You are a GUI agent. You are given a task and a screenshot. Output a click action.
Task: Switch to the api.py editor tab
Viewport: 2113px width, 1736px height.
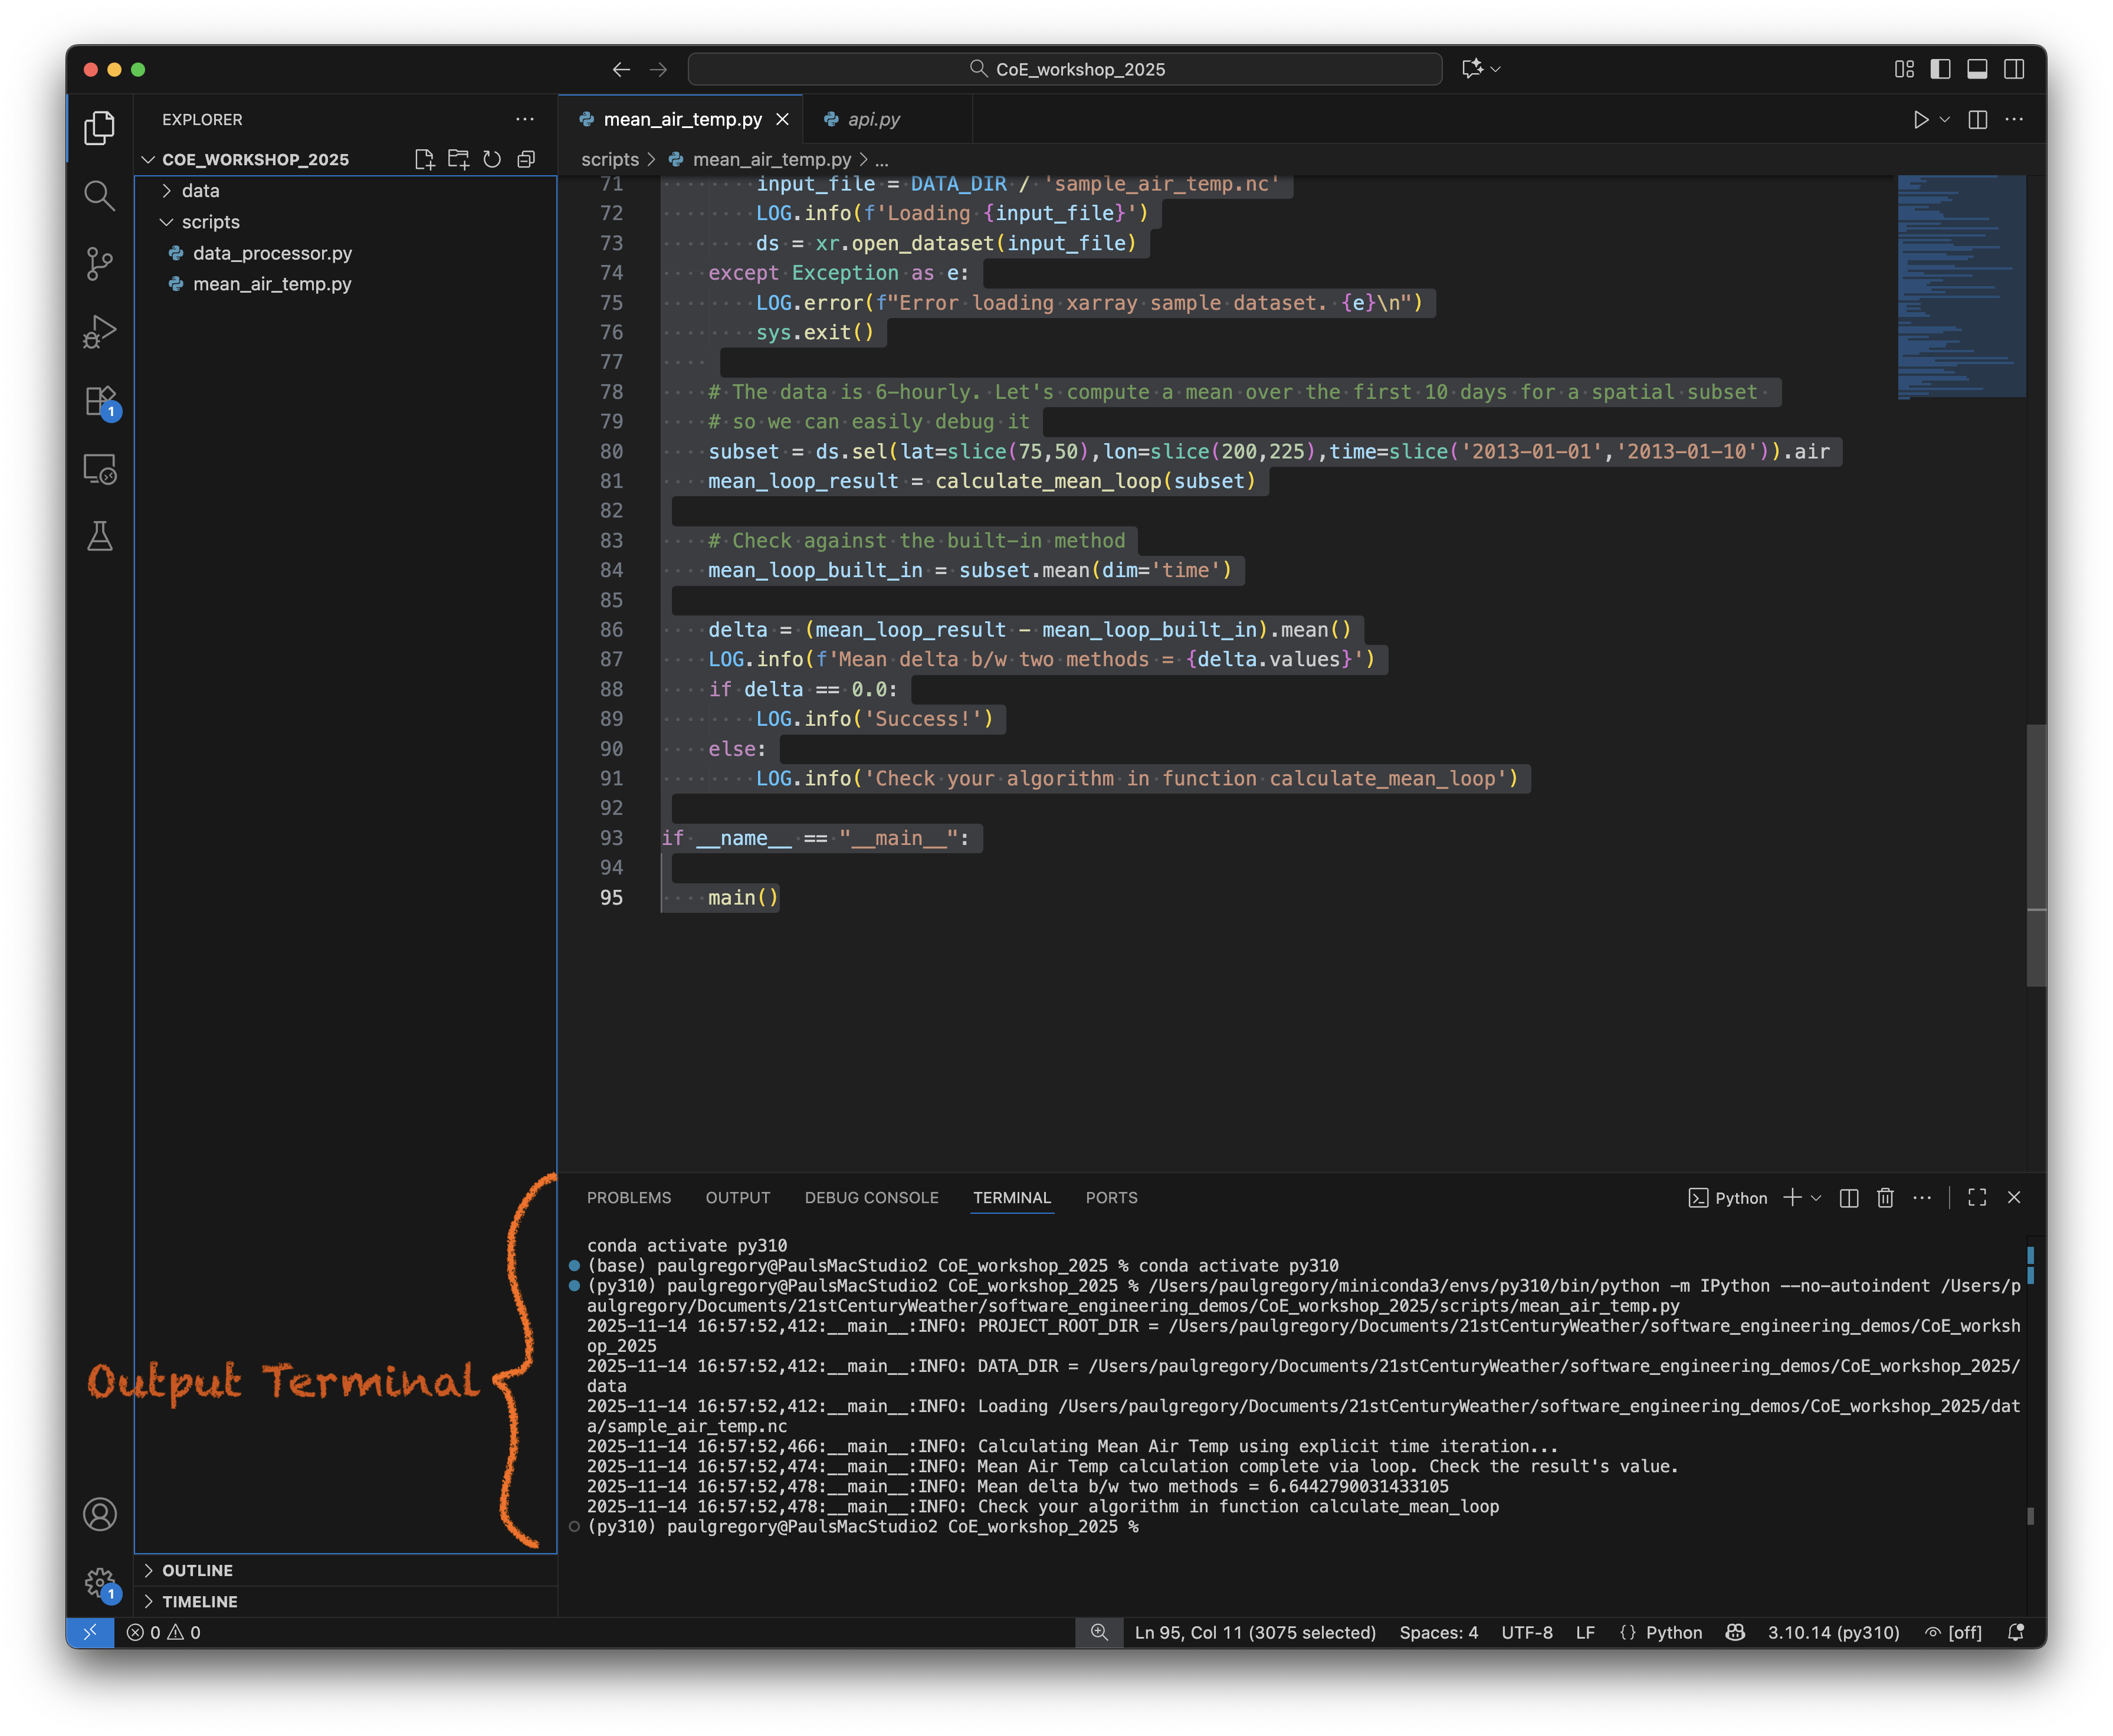click(x=872, y=120)
